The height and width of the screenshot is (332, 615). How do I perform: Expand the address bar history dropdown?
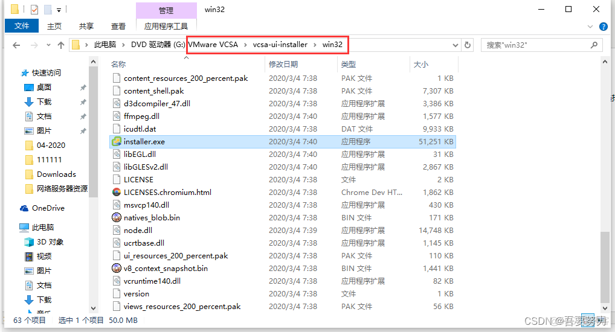pos(456,45)
